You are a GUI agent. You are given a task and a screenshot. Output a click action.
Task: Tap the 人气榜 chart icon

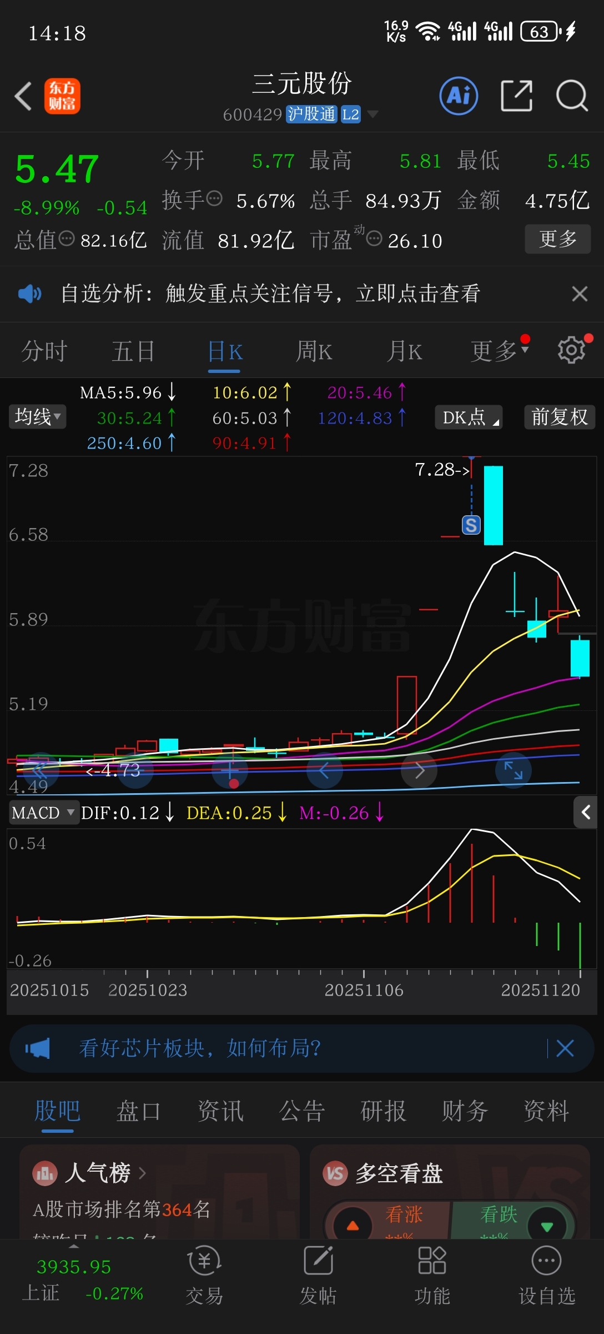pyautogui.click(x=45, y=1174)
